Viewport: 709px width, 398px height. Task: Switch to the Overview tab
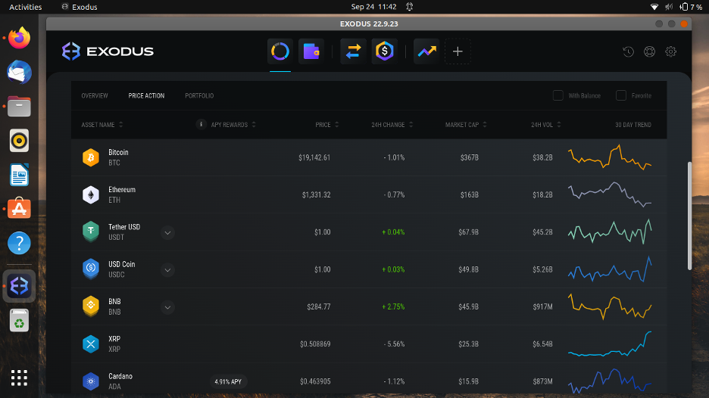pyautogui.click(x=95, y=96)
